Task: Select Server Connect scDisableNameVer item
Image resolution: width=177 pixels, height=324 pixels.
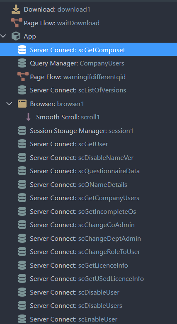Action: coord(89,158)
